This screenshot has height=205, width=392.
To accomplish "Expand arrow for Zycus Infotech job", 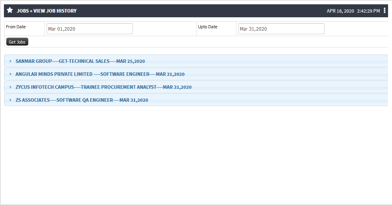I will point(11,87).
